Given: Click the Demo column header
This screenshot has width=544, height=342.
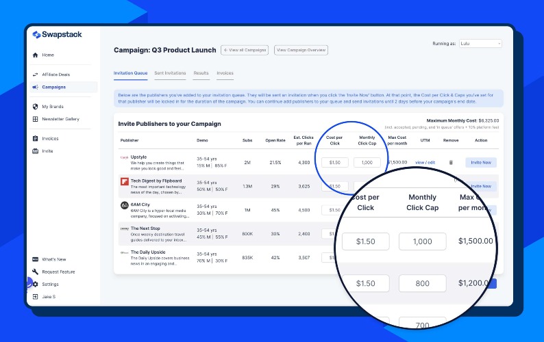Looking at the screenshot, I should (202, 140).
